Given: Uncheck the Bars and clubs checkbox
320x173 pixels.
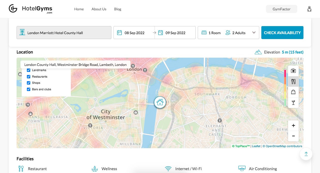Looking at the screenshot, I should click(x=29, y=89).
